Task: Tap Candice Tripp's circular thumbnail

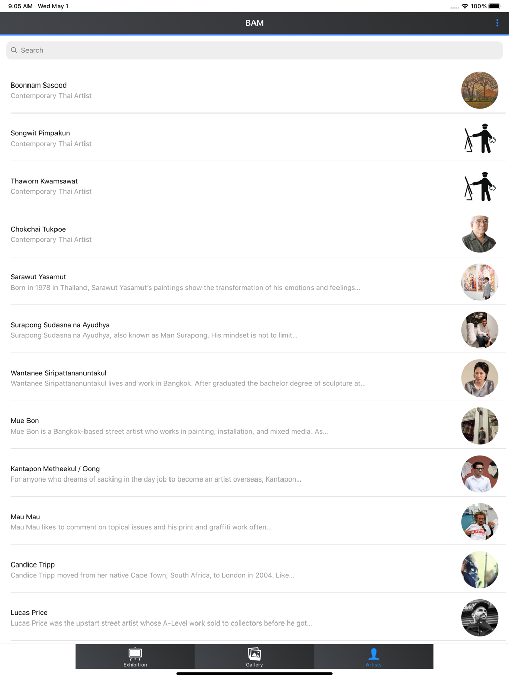Action: point(479,570)
